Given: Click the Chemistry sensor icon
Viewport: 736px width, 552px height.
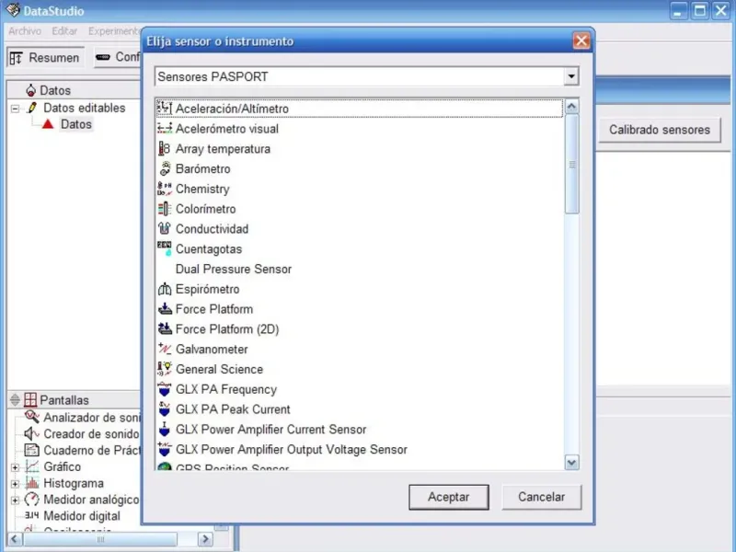Looking at the screenshot, I should point(165,189).
